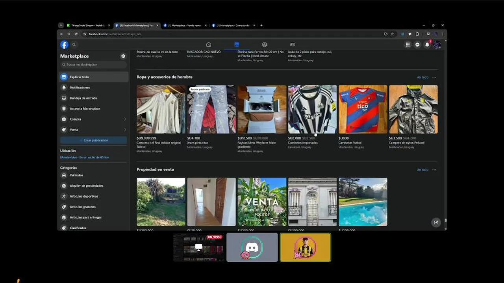Open Artículos gratuitos category
The image size is (504, 283).
pyautogui.click(x=94, y=207)
